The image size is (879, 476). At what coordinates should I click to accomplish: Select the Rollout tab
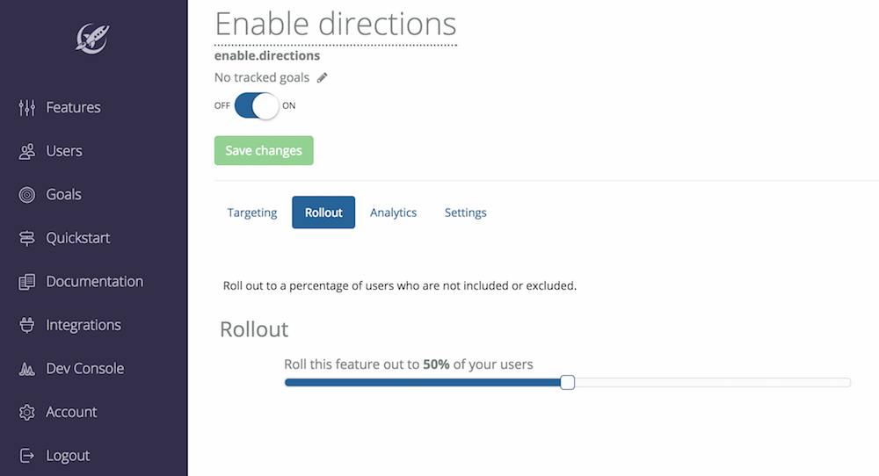click(323, 213)
